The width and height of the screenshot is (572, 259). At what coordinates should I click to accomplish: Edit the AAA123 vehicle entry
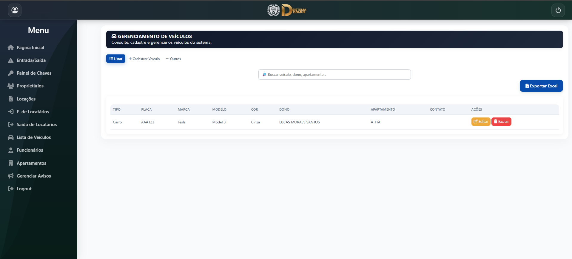click(481, 122)
